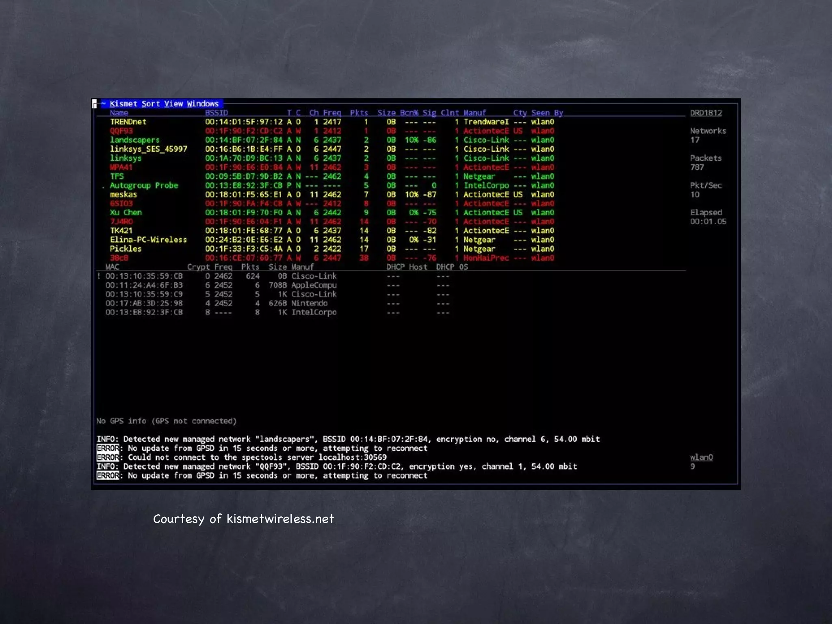Select the Elina-PC-Wireless network

pyautogui.click(x=148, y=240)
